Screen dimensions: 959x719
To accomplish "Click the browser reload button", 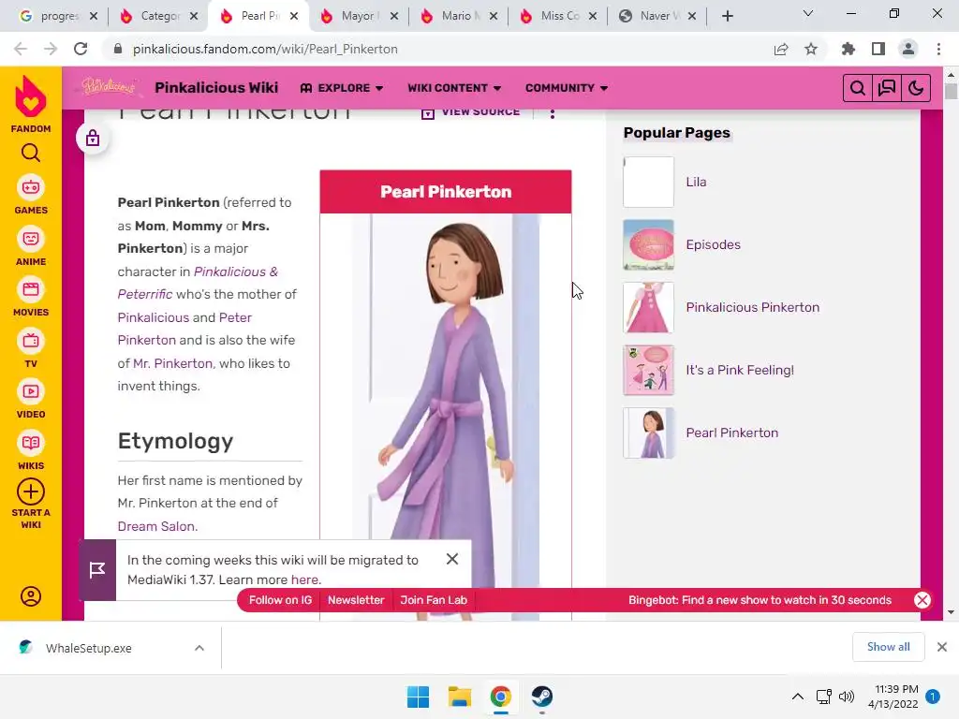I will [x=81, y=49].
